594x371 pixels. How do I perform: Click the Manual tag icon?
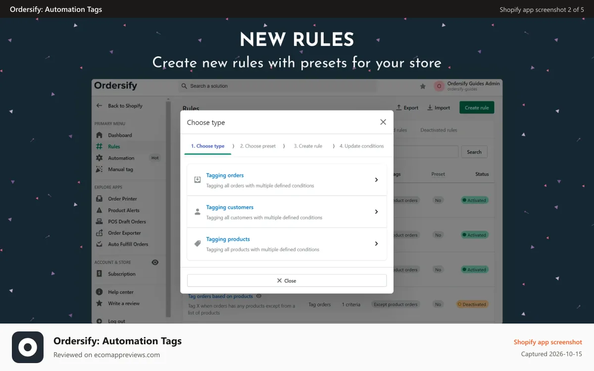[x=99, y=169]
